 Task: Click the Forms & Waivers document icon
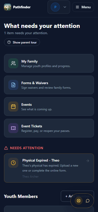[13, 85]
